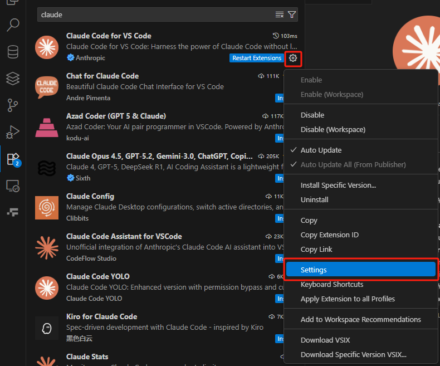Click the Claude Code Assistant for VSCode icon
440x366 pixels.
[x=47, y=248]
